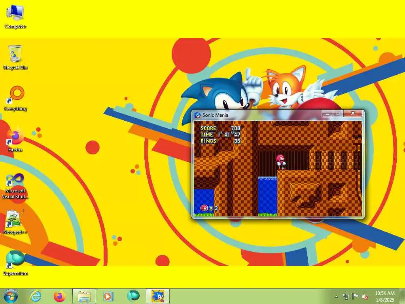Click the Sonic Mania title bar text
Viewport: 405px width, 304px height.
click(x=215, y=115)
